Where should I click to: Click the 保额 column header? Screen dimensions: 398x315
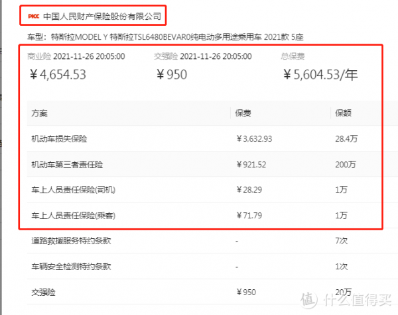pos(343,113)
